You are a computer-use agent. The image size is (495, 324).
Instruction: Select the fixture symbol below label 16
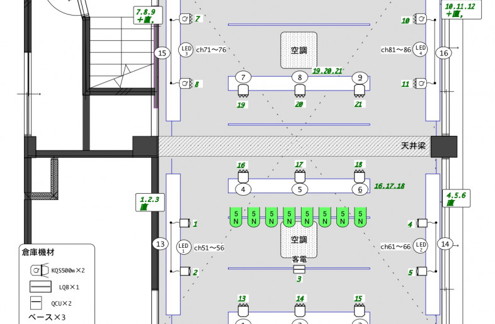point(242,176)
